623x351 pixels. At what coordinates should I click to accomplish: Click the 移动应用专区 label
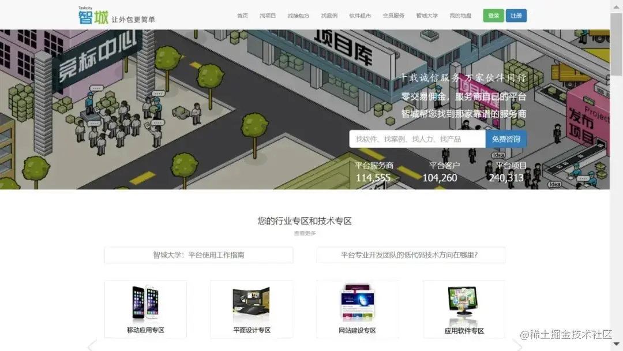(145, 330)
